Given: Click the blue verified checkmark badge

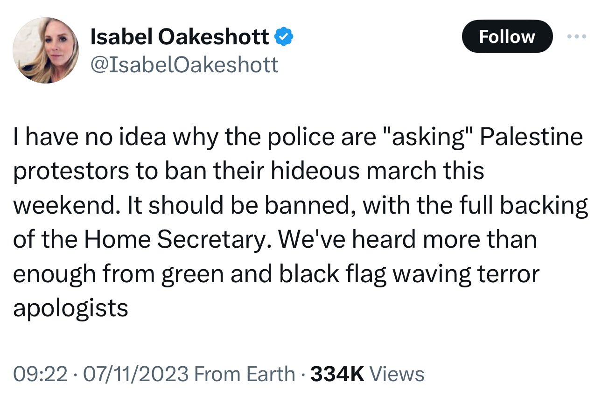Looking at the screenshot, I should 283,37.
